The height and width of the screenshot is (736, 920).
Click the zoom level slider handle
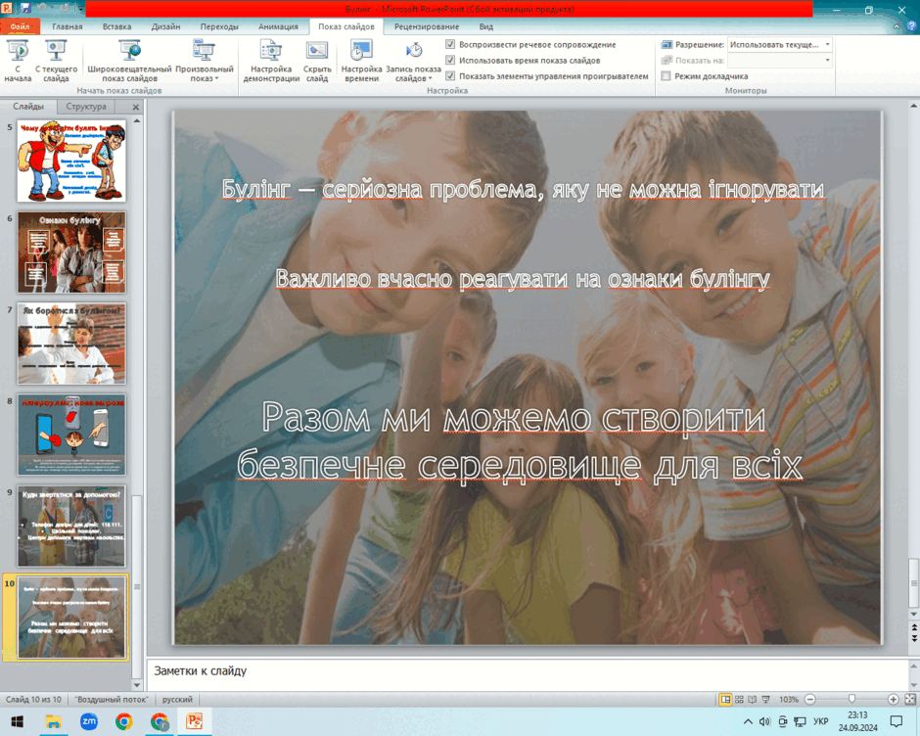coord(851,699)
